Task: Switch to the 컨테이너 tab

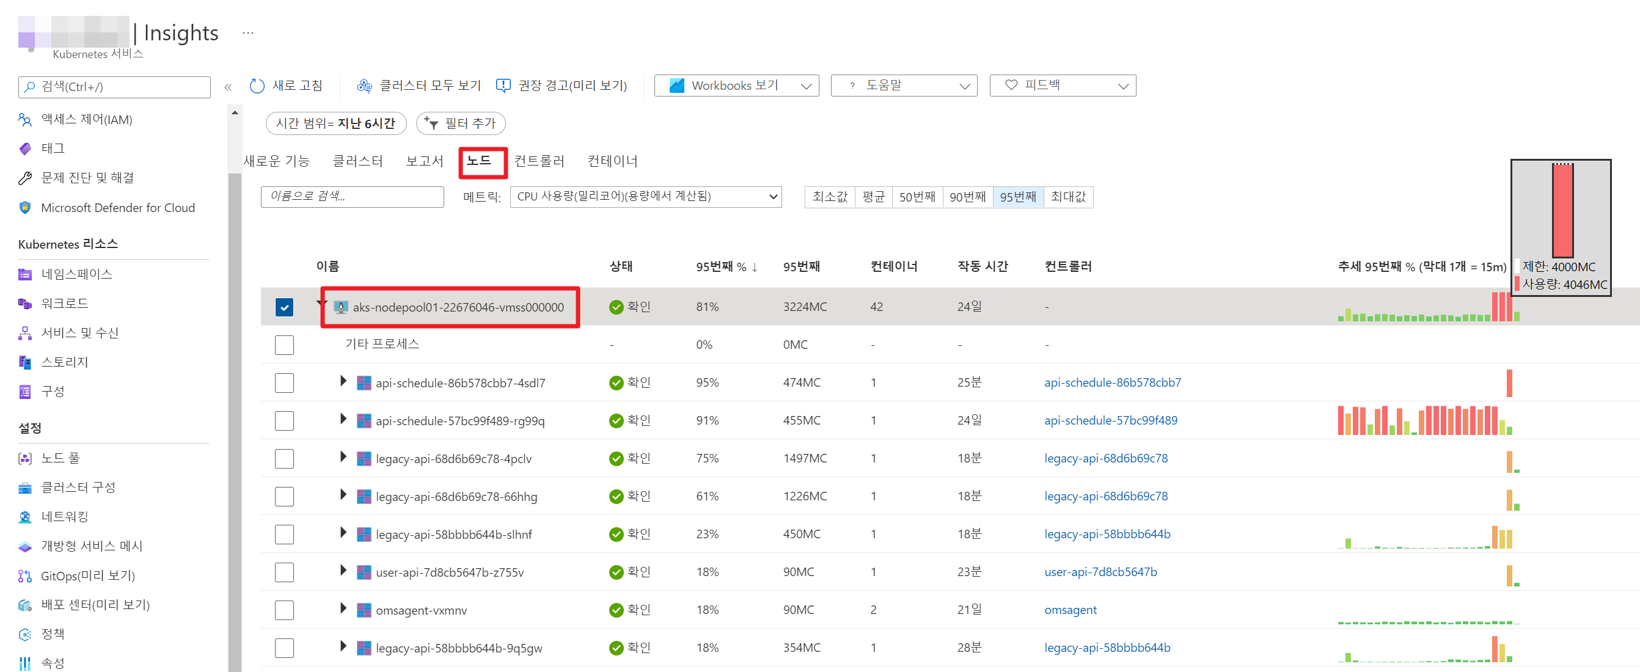Action: 612,161
